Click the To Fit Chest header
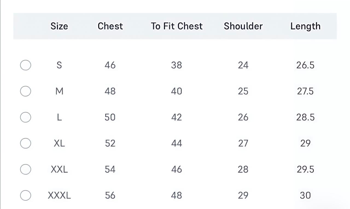 [177, 26]
